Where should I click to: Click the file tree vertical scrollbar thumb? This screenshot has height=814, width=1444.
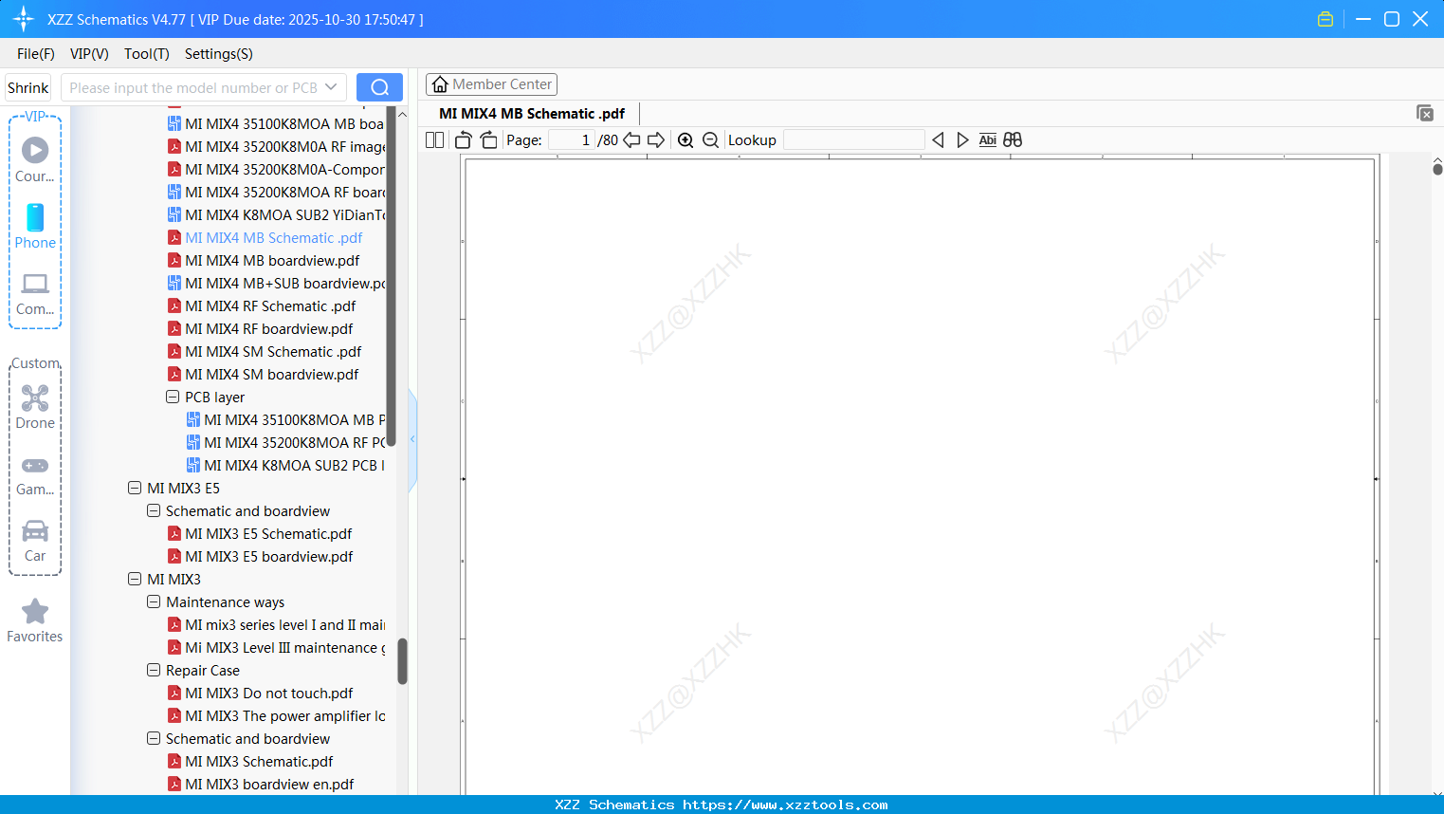pos(402,660)
